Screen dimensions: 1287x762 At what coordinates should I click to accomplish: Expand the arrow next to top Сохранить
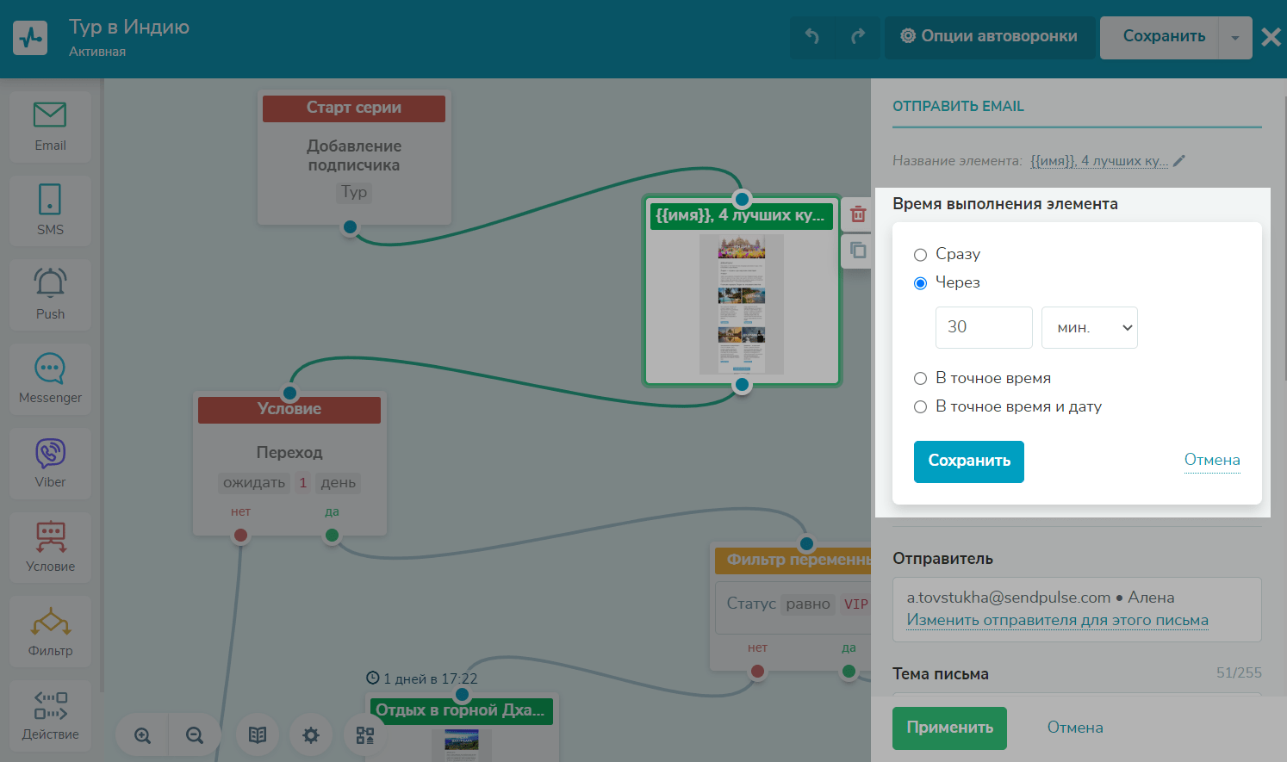1235,38
